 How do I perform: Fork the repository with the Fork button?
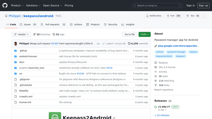coord(174,16)
